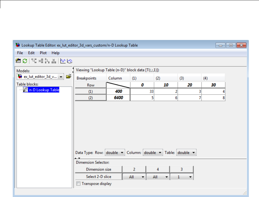Select the column breakpoint cell 0
259x197 pixels.
pyautogui.click(x=142, y=85)
